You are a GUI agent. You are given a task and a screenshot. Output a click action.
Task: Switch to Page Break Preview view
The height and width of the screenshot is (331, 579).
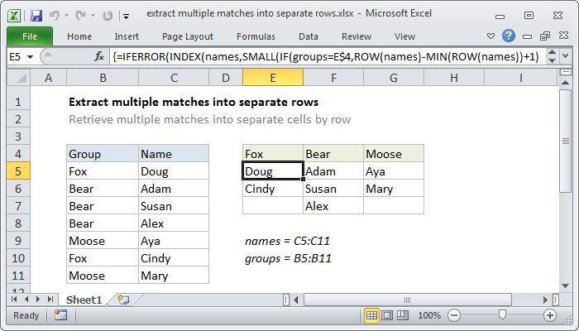tap(404, 315)
